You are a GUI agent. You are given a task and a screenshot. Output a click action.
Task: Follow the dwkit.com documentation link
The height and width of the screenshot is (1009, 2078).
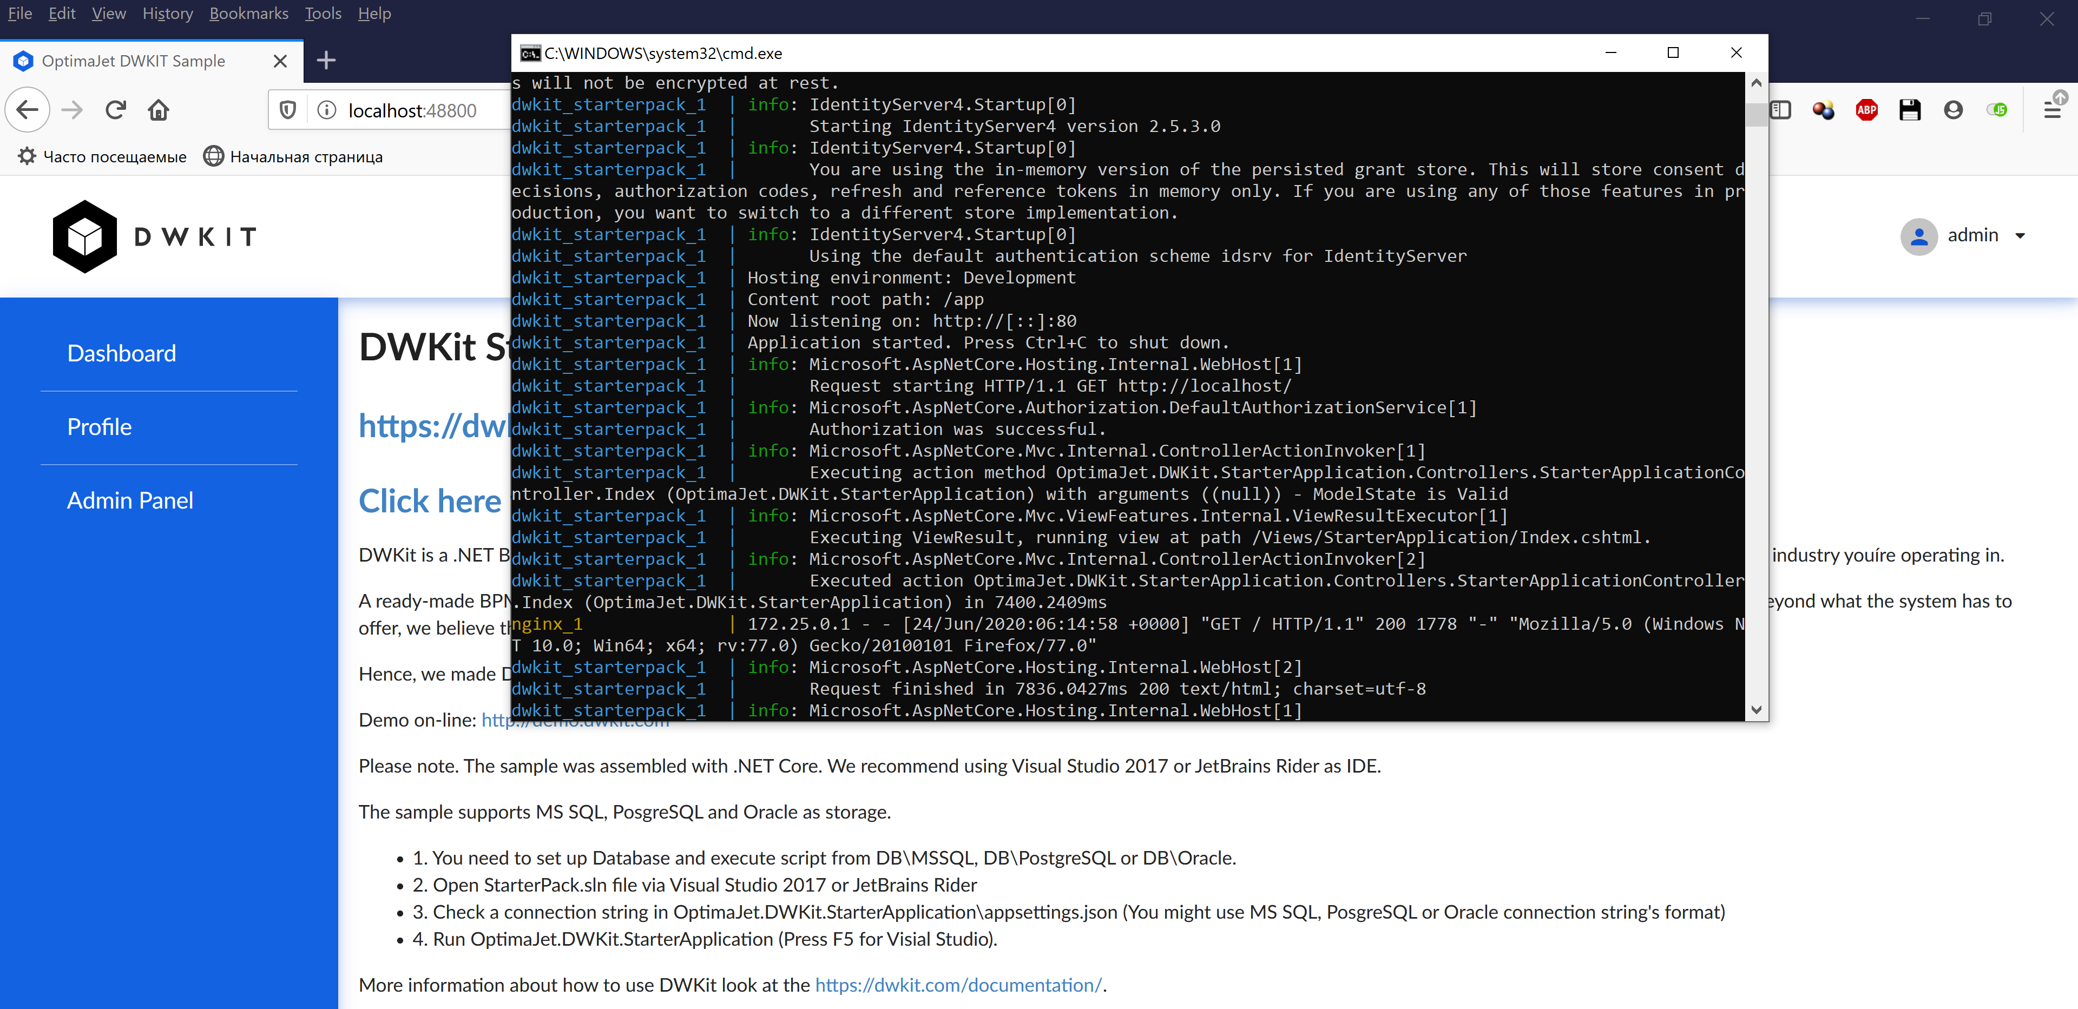pyautogui.click(x=958, y=985)
